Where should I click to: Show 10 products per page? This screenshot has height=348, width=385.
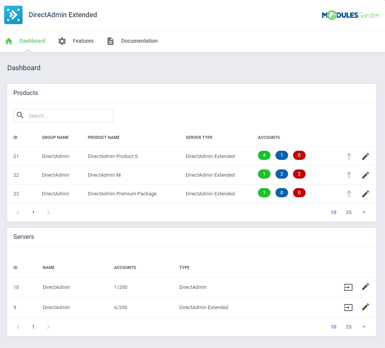pos(333,213)
